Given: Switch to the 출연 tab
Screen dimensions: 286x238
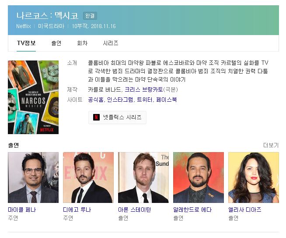Looking at the screenshot, I should tap(56, 43).
